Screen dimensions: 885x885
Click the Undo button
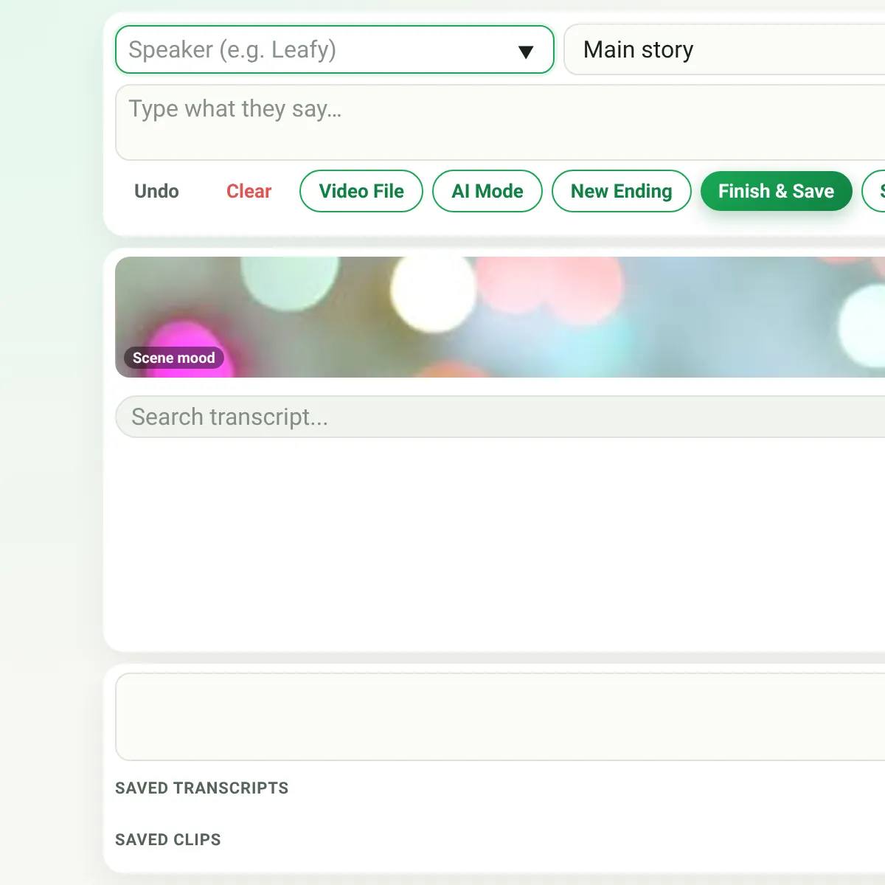156,191
